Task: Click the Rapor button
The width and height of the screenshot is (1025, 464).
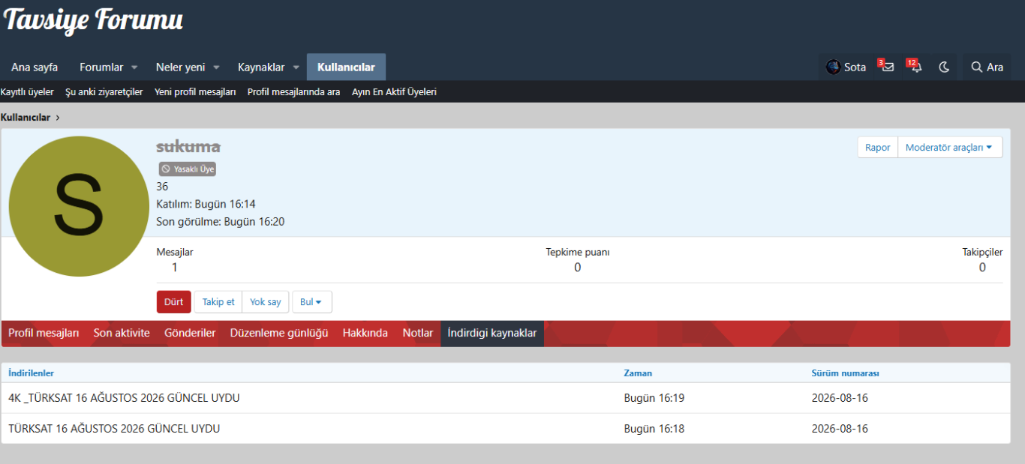Action: click(x=878, y=148)
